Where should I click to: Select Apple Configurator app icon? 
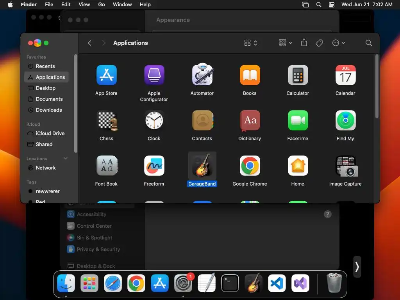154,75
